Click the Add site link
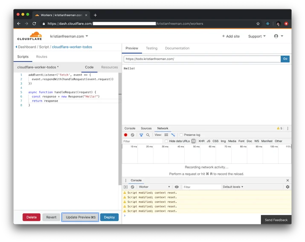Image resolution: width=305 pixels, height=242 pixels. 231,36
